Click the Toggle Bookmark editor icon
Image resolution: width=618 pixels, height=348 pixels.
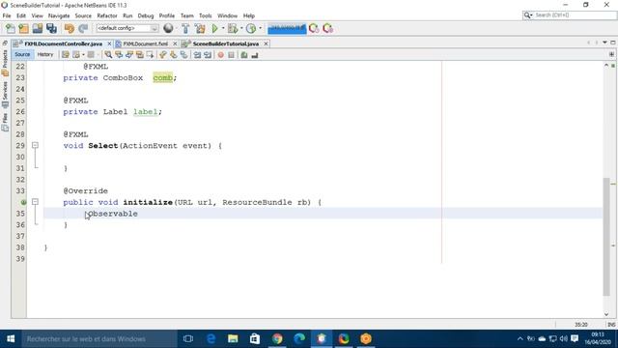(x=183, y=55)
